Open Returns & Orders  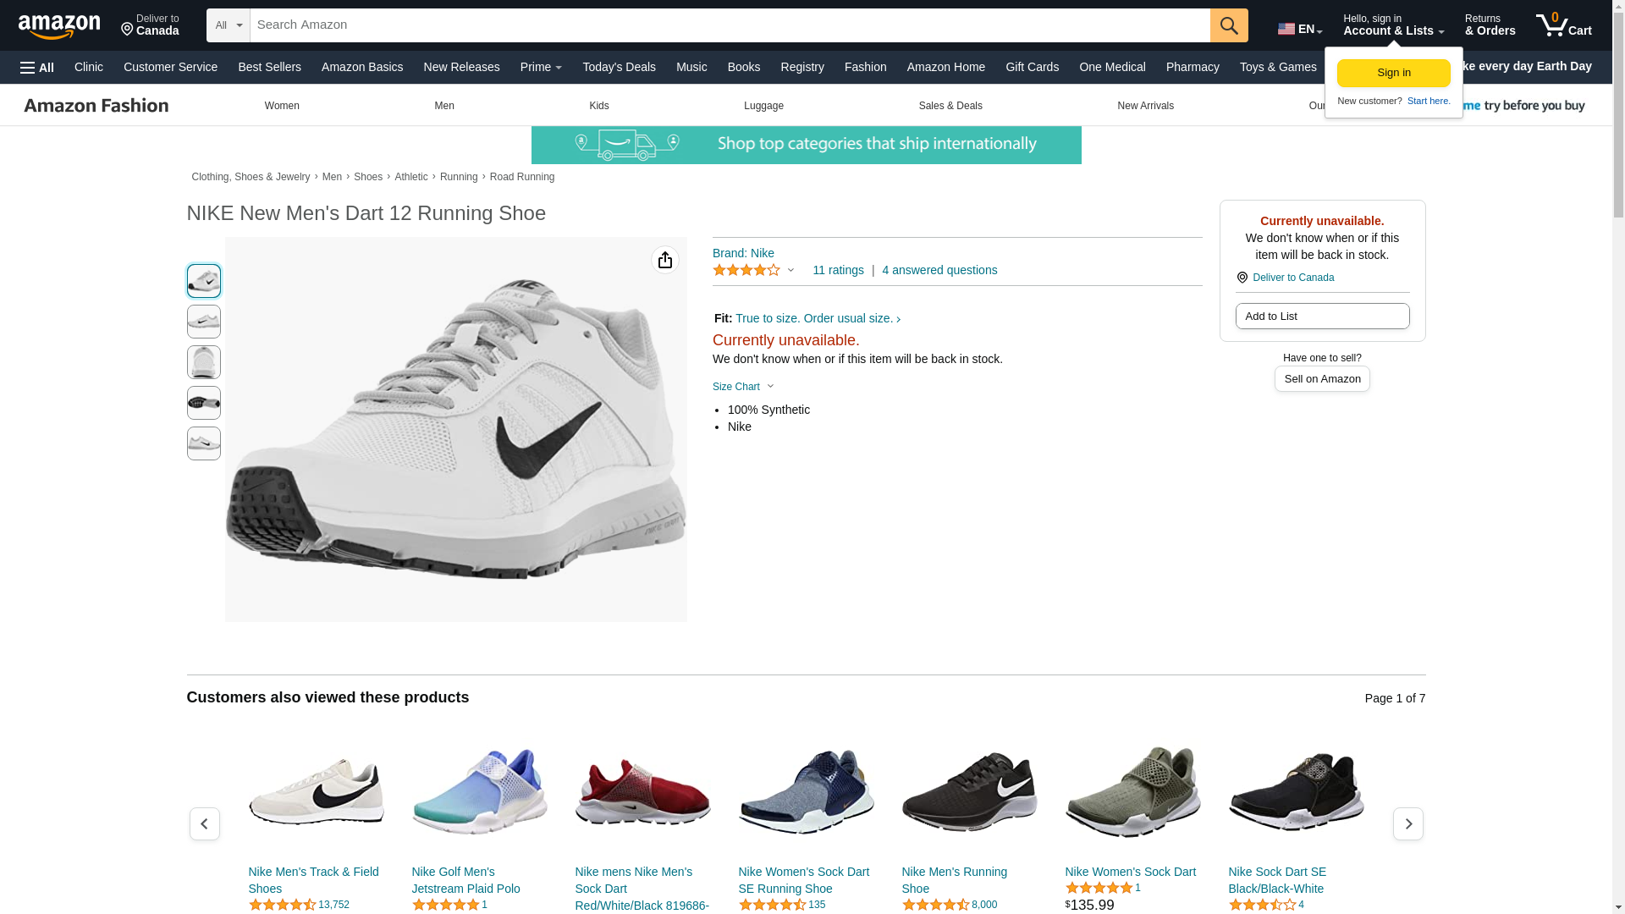[1490, 25]
